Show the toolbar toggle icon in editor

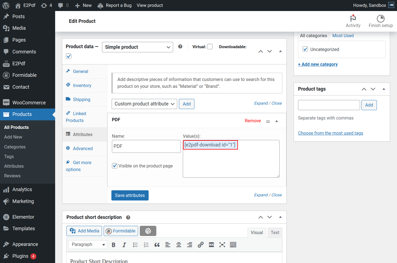click(233, 245)
